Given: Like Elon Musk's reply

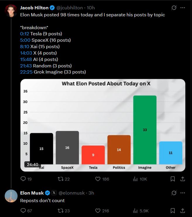Looking at the screenshot, I should click(98, 211).
